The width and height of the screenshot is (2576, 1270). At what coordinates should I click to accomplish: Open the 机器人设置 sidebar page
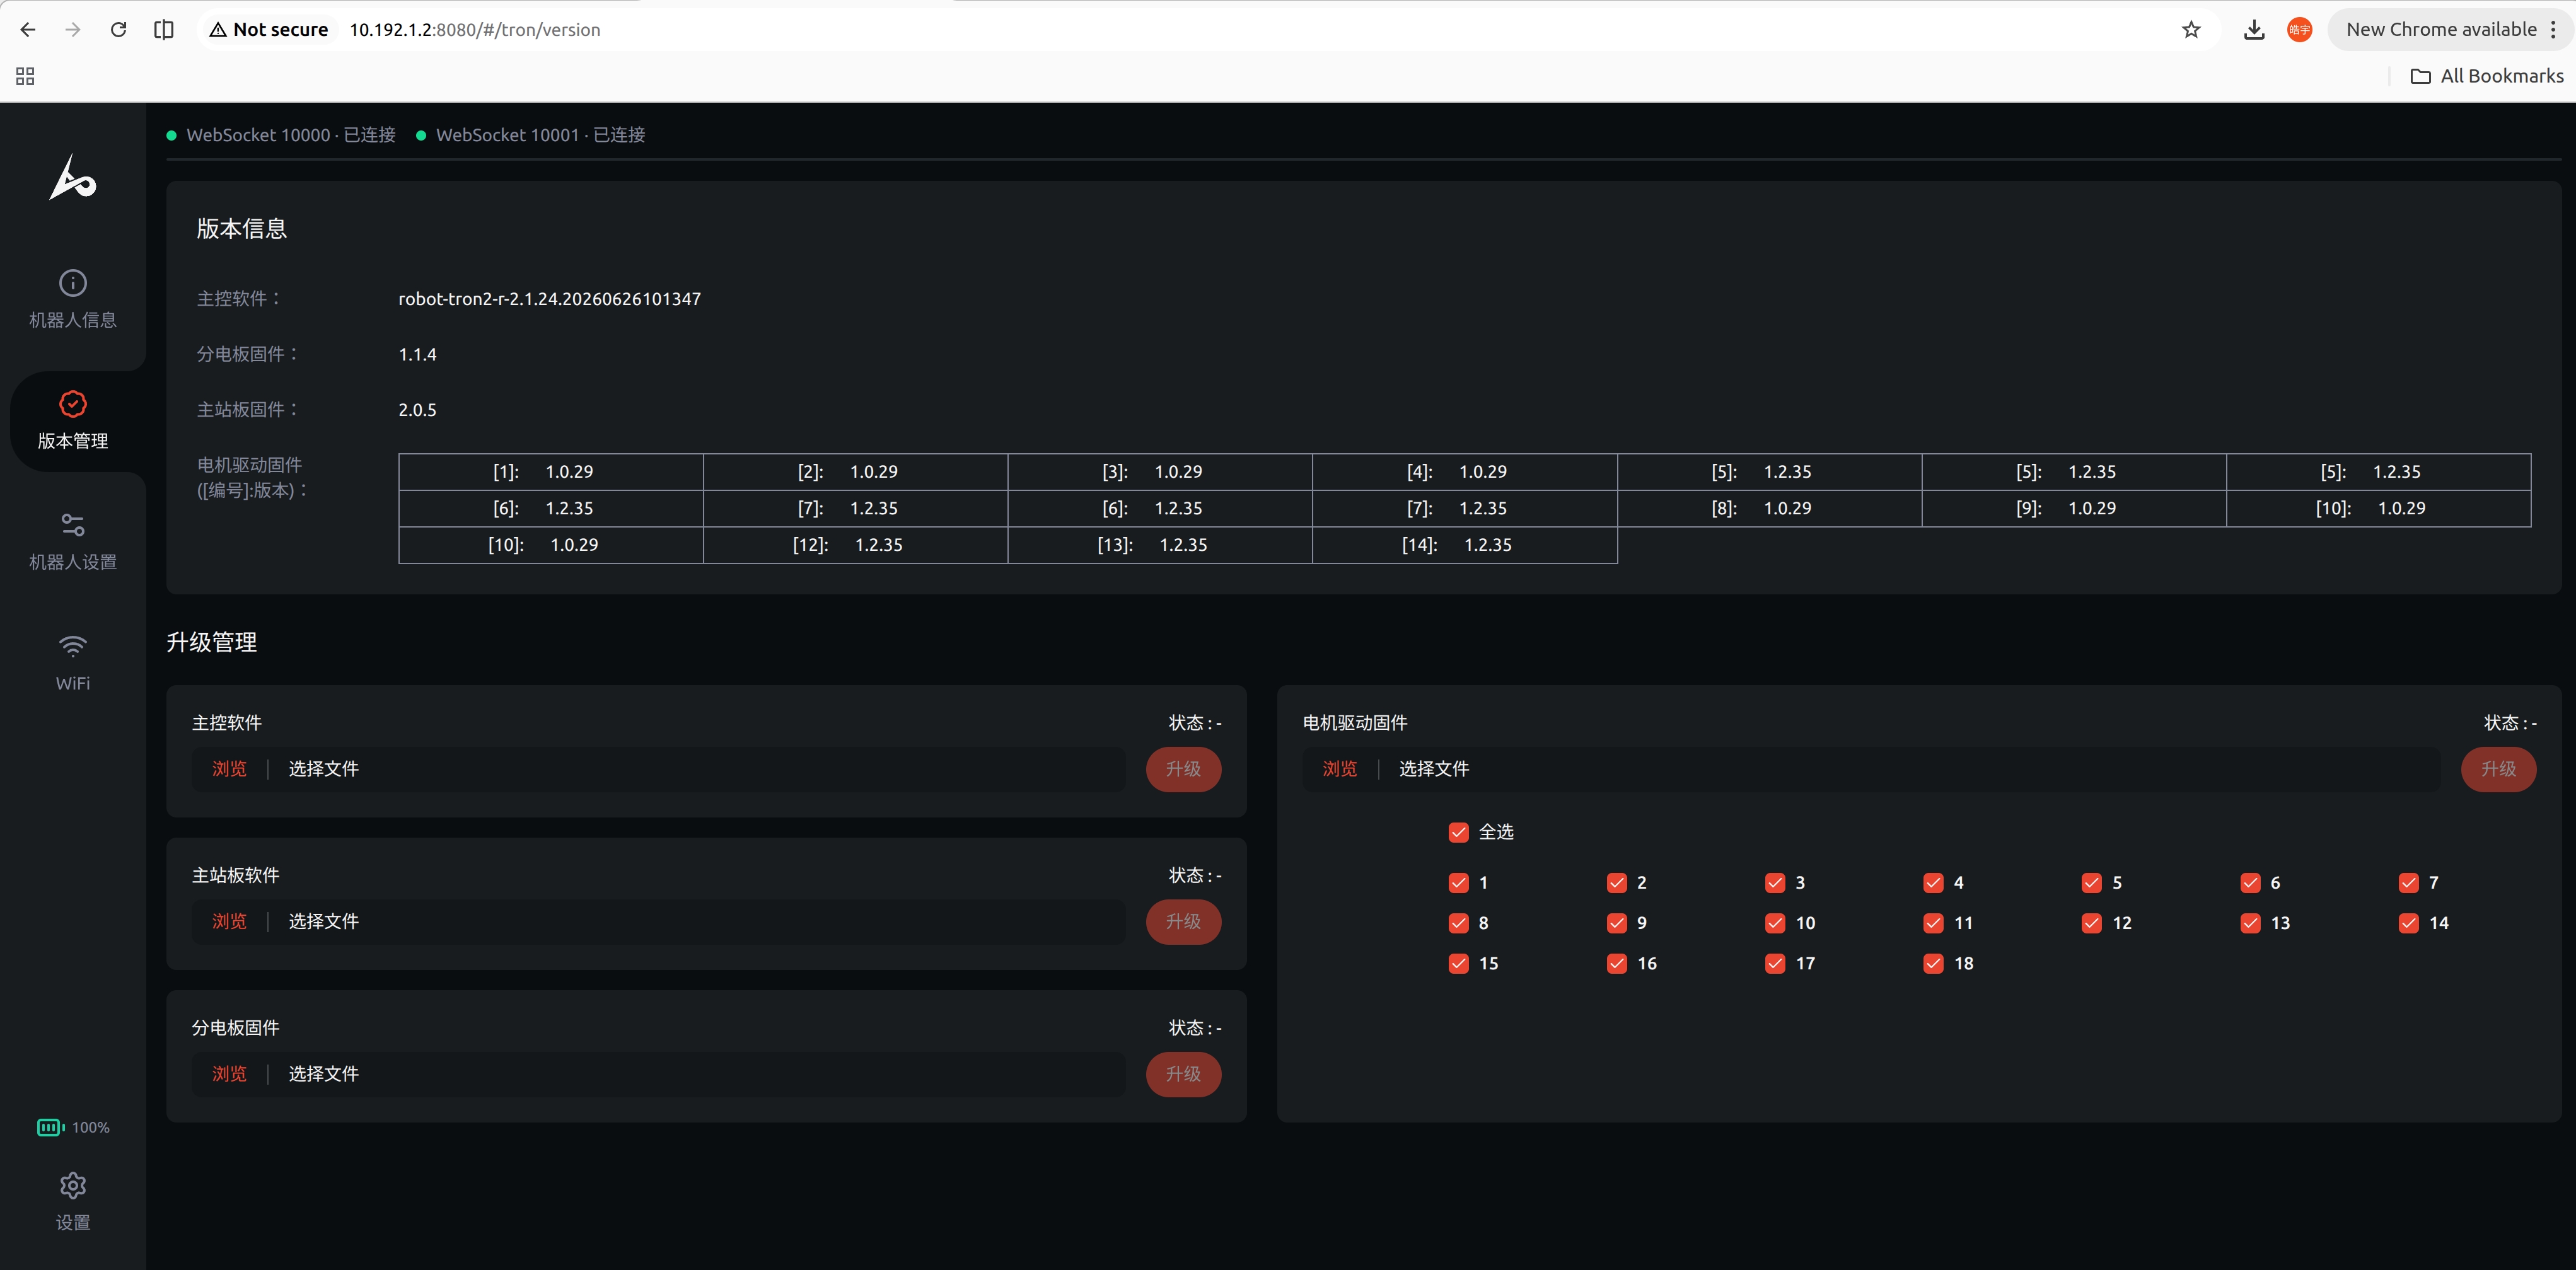[x=73, y=542]
